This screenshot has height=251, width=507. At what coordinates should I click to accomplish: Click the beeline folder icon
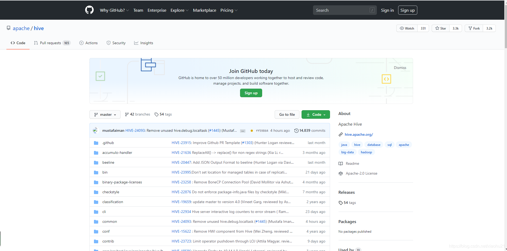point(96,163)
